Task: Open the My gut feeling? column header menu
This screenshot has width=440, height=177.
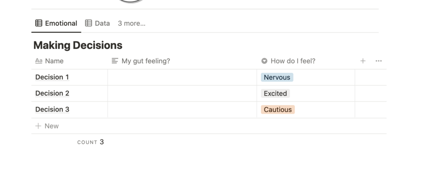Action: coord(146,61)
